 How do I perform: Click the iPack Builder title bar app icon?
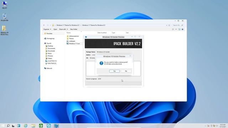[86, 37]
